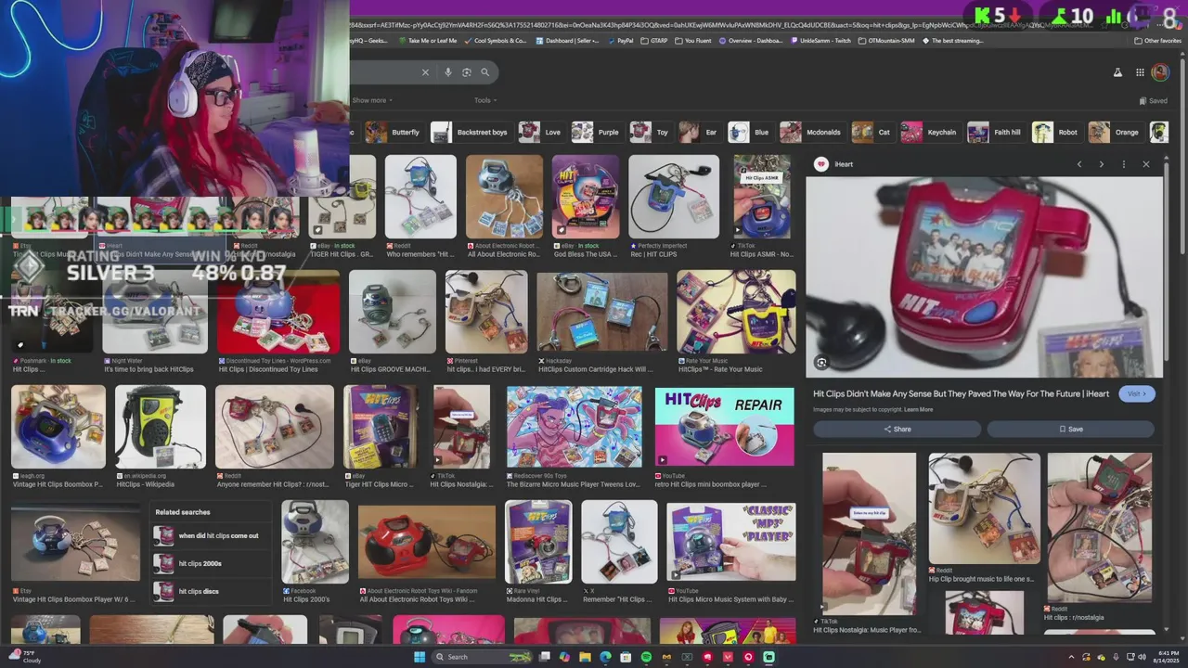Click the Google Lens icon on preview image

pos(821,363)
